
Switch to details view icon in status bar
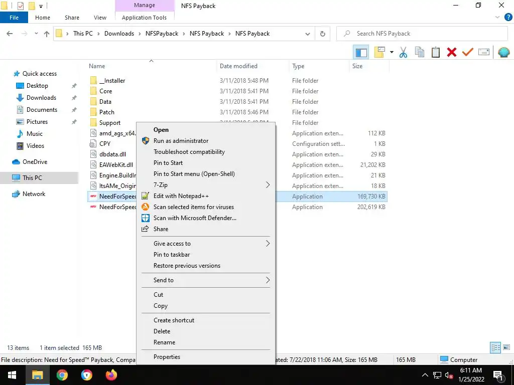click(x=495, y=347)
